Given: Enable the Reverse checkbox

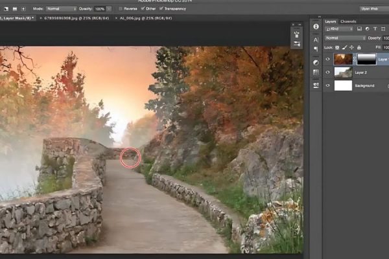Looking at the screenshot, I should 121,9.
